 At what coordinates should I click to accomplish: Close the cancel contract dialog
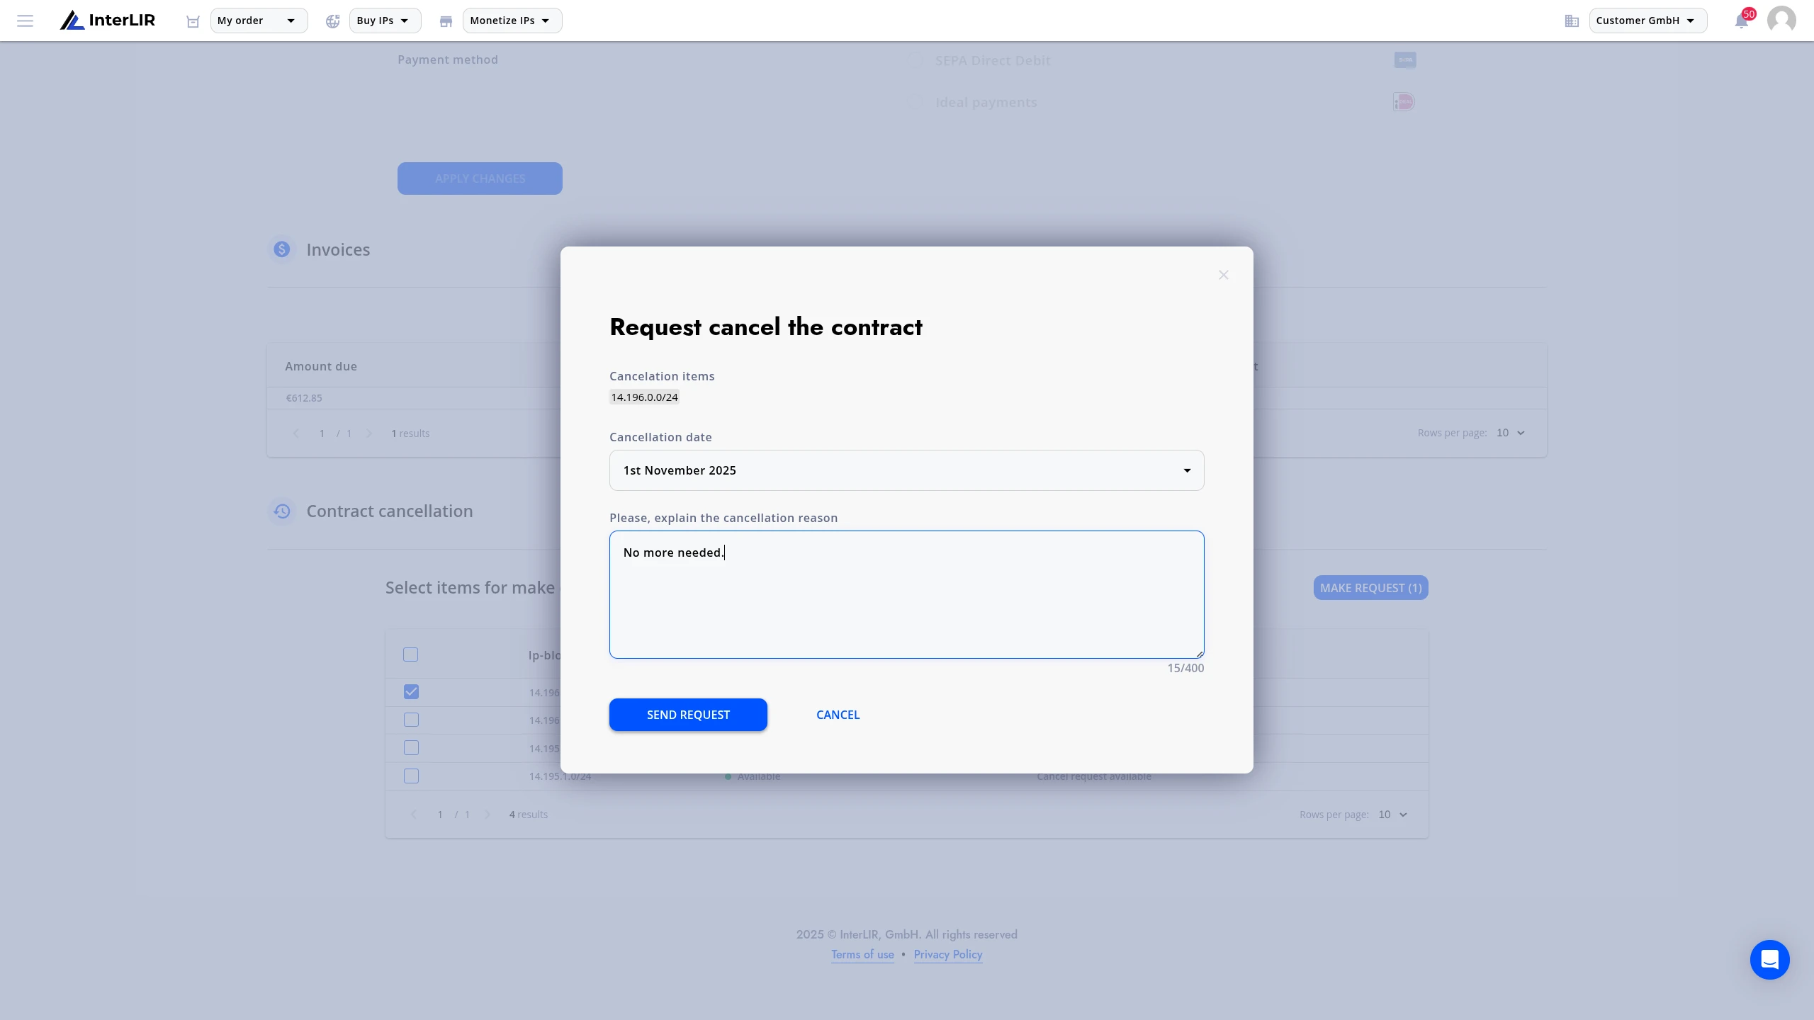1223,275
